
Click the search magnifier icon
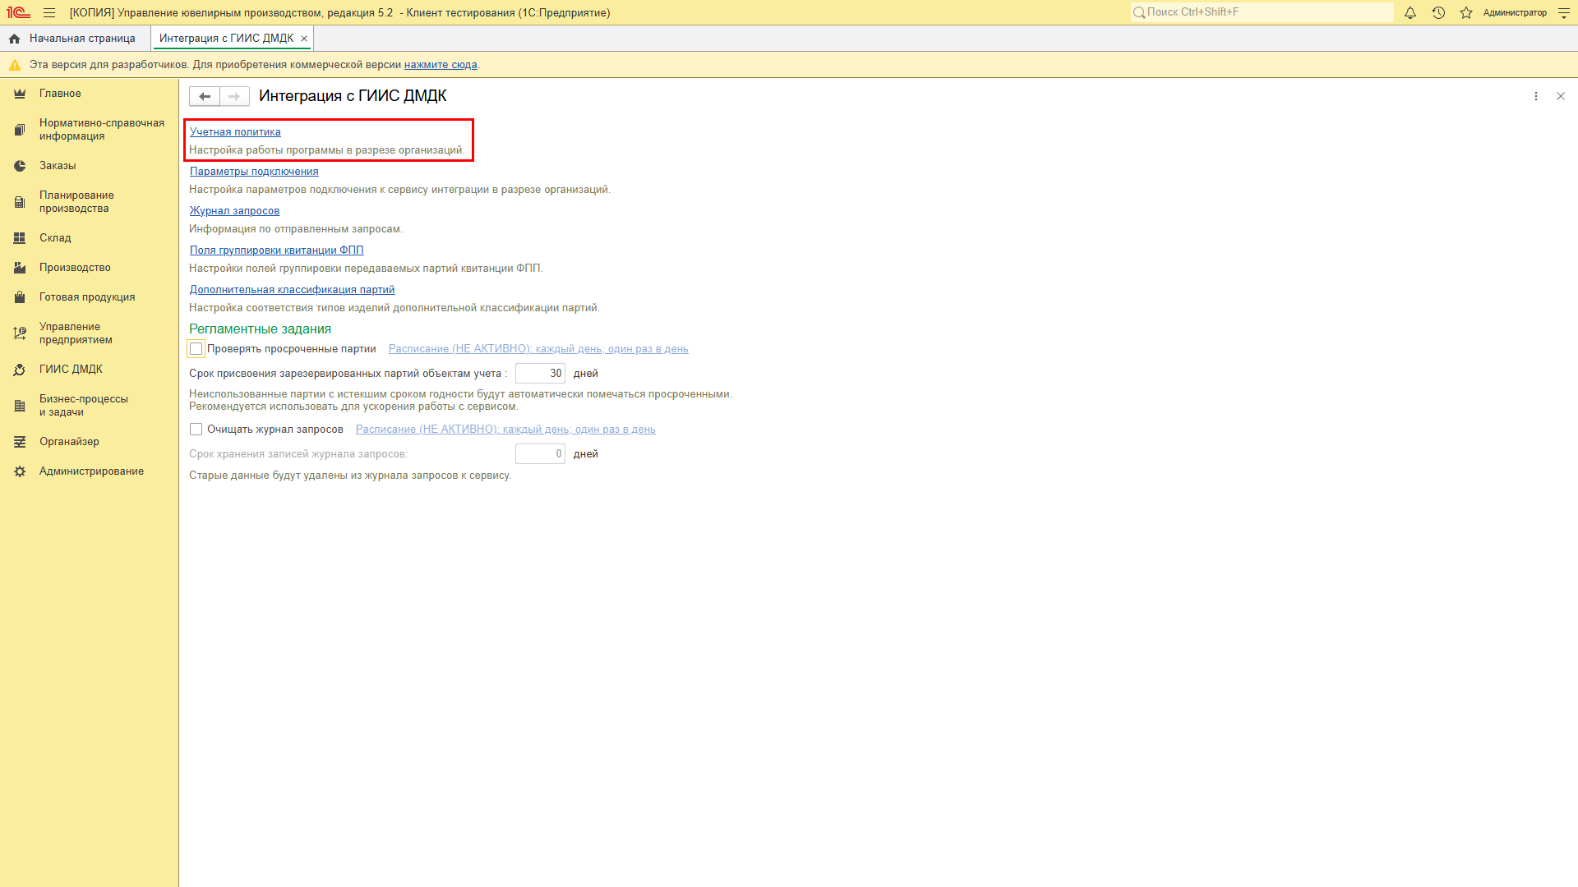point(1139,12)
